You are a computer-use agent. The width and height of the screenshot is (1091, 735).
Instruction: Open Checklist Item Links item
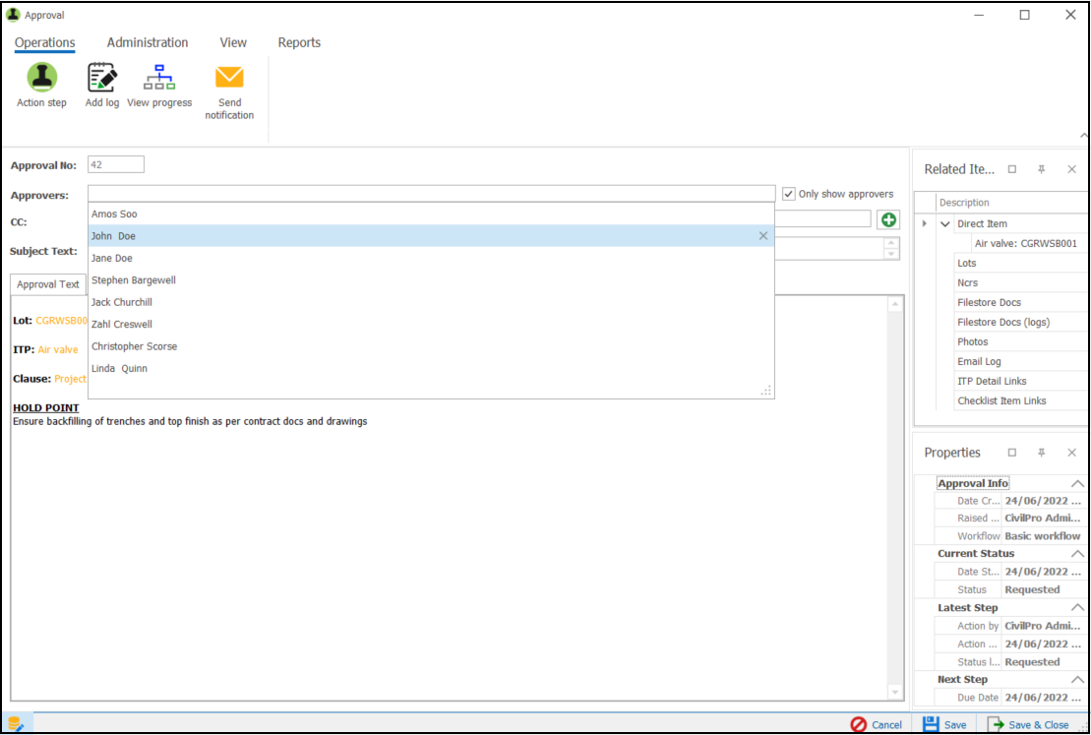pyautogui.click(x=1001, y=400)
